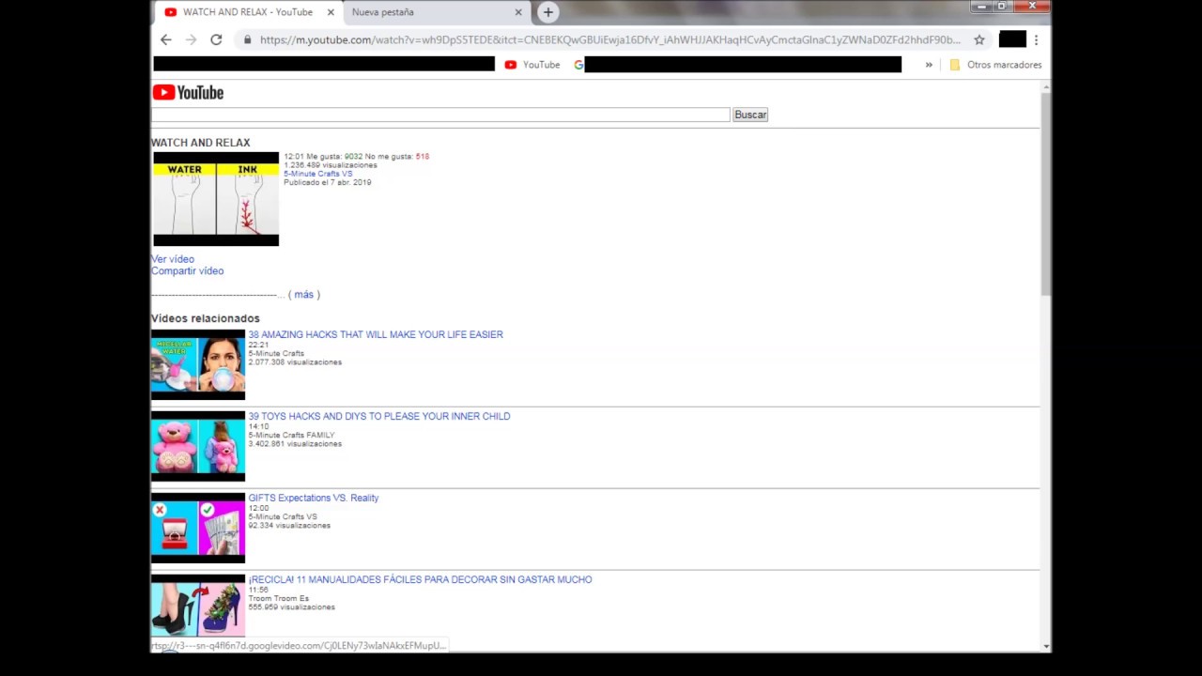Expand description with the más link
This screenshot has width=1202, height=676.
[x=303, y=295]
